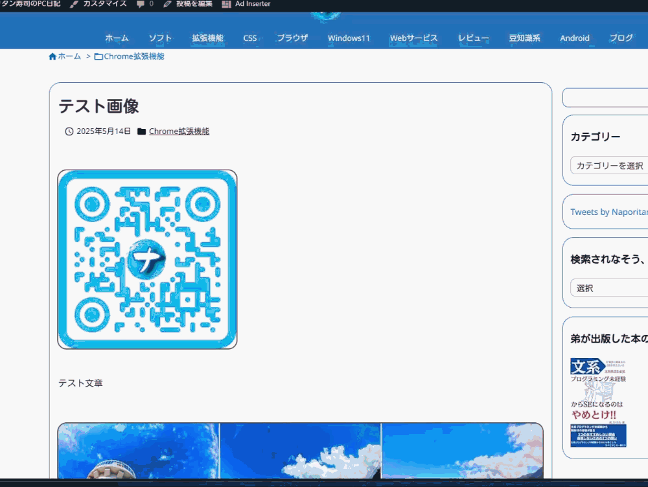This screenshot has height=487, width=648.
Task: Open CSS in the navigation menu
Action: (250, 38)
